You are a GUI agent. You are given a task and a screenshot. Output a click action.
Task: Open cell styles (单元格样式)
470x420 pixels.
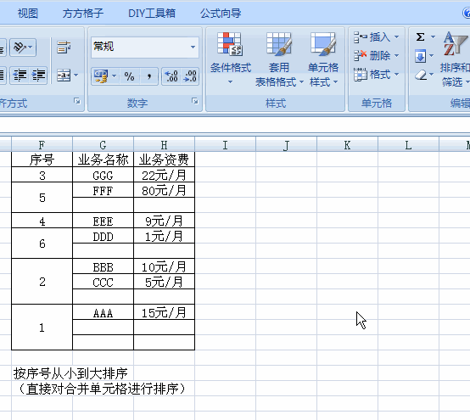[323, 59]
